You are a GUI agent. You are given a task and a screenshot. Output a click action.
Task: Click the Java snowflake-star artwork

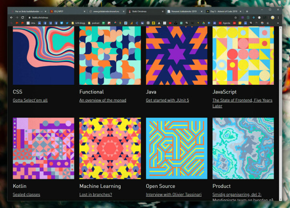tap(177, 56)
